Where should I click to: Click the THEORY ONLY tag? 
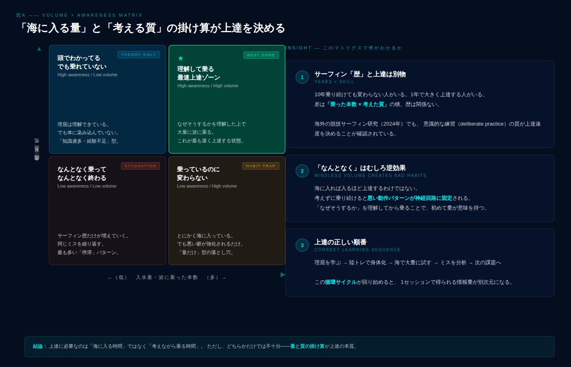tap(139, 55)
